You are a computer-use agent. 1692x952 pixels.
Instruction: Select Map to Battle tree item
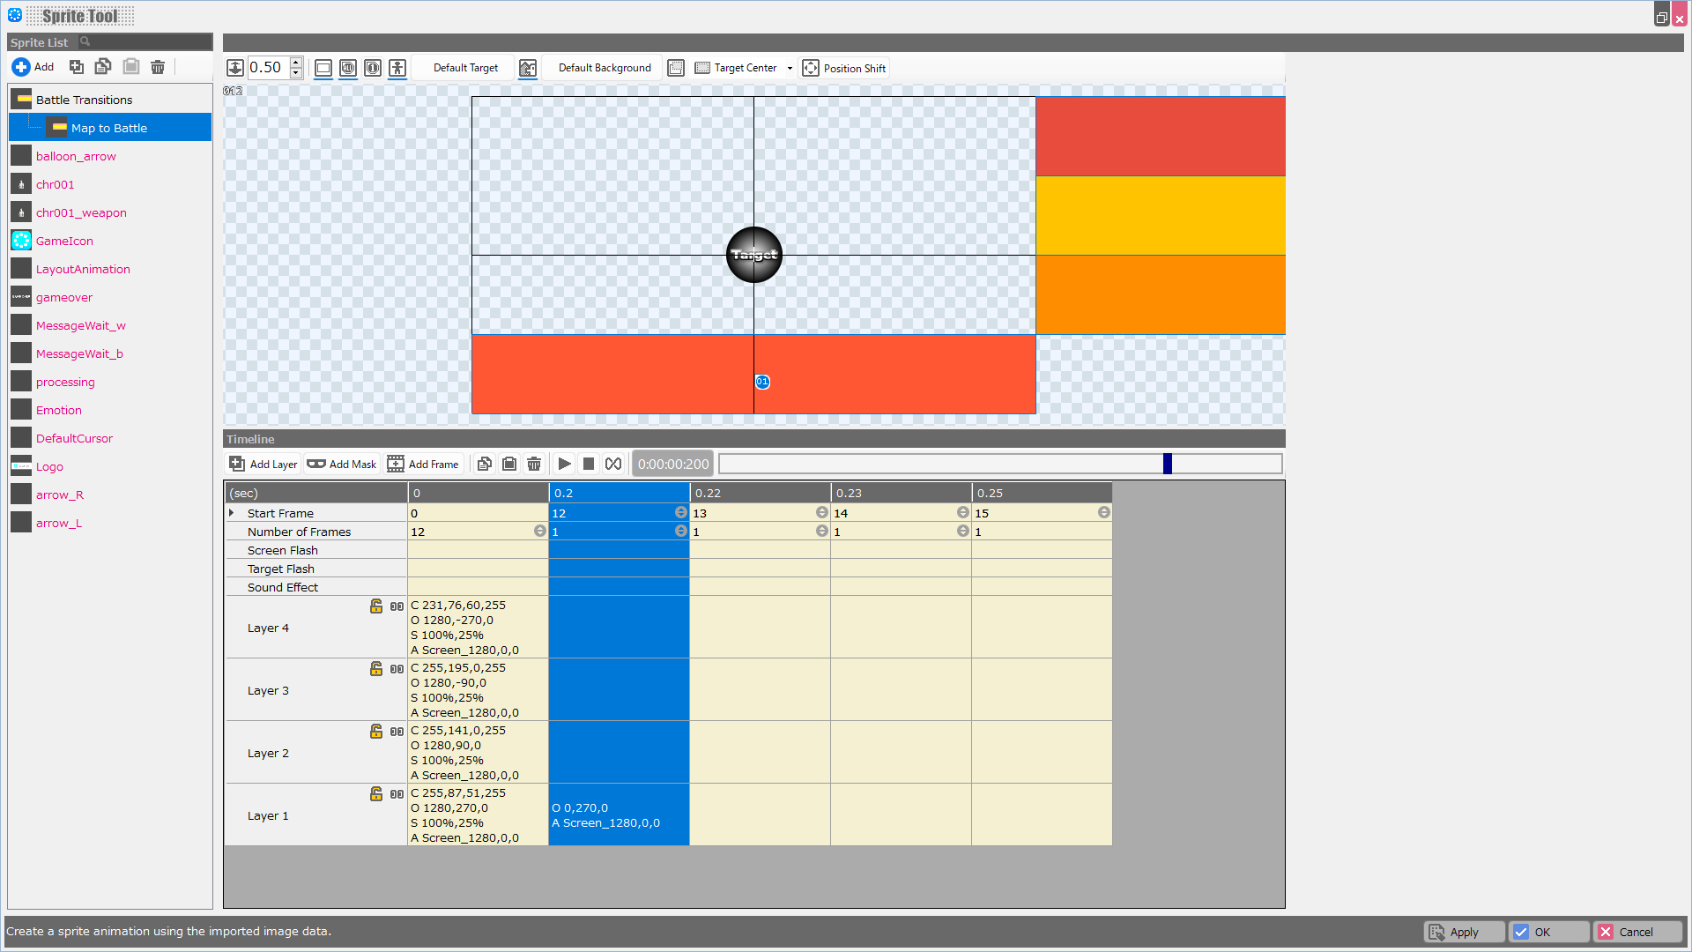[x=109, y=128]
